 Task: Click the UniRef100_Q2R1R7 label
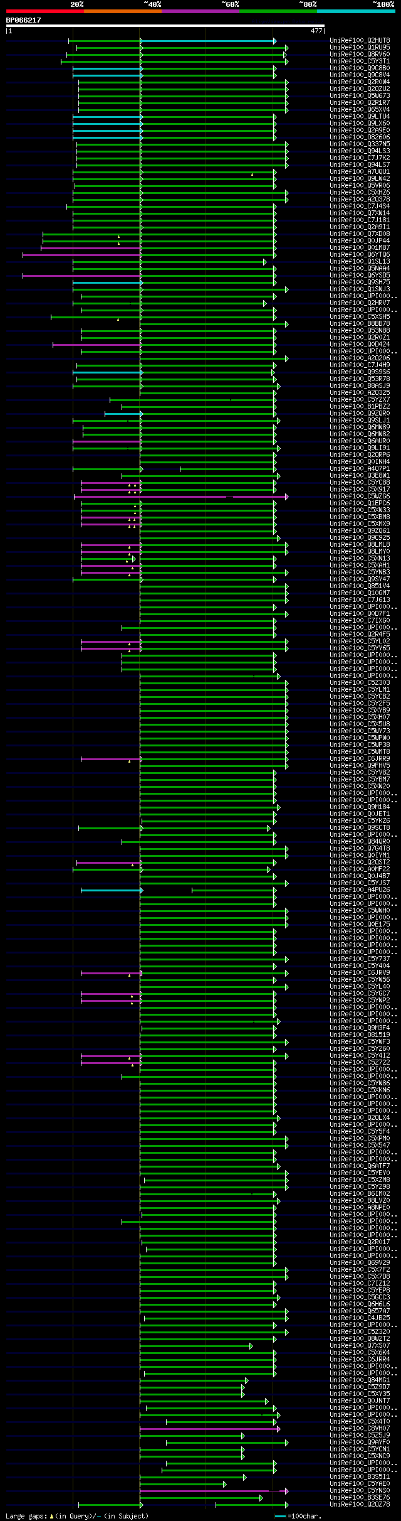tap(360, 103)
